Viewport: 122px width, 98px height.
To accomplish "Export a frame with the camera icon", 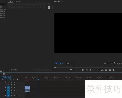I will [110, 70].
